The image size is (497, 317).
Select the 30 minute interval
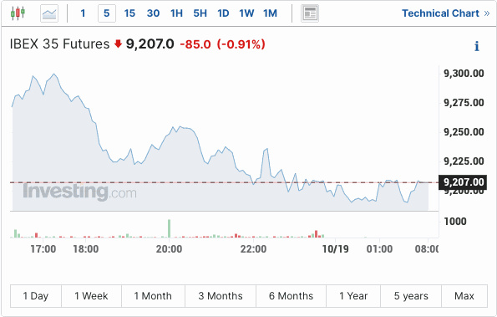(153, 13)
